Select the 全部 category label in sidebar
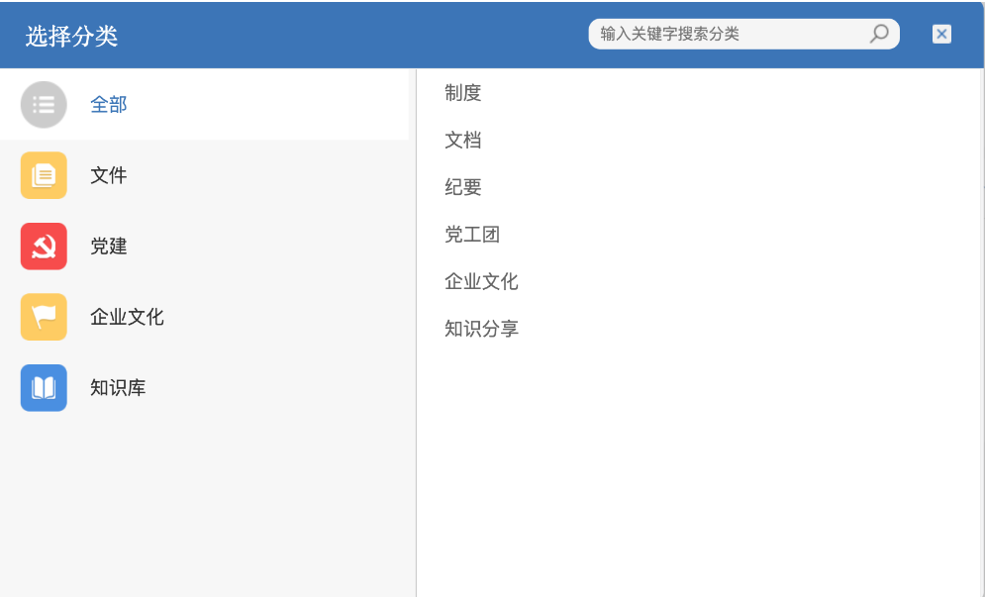Viewport: 985px width, 597px height. click(109, 105)
